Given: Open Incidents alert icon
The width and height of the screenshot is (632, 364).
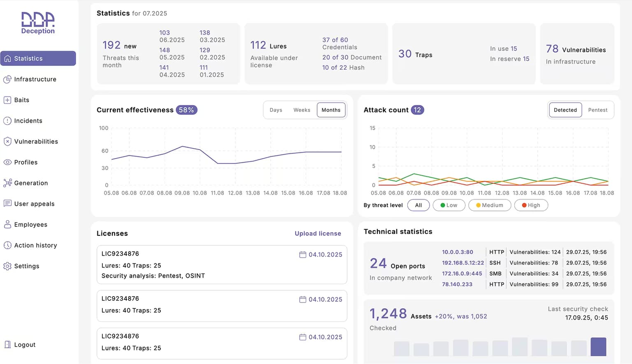Looking at the screenshot, I should 7,121.
